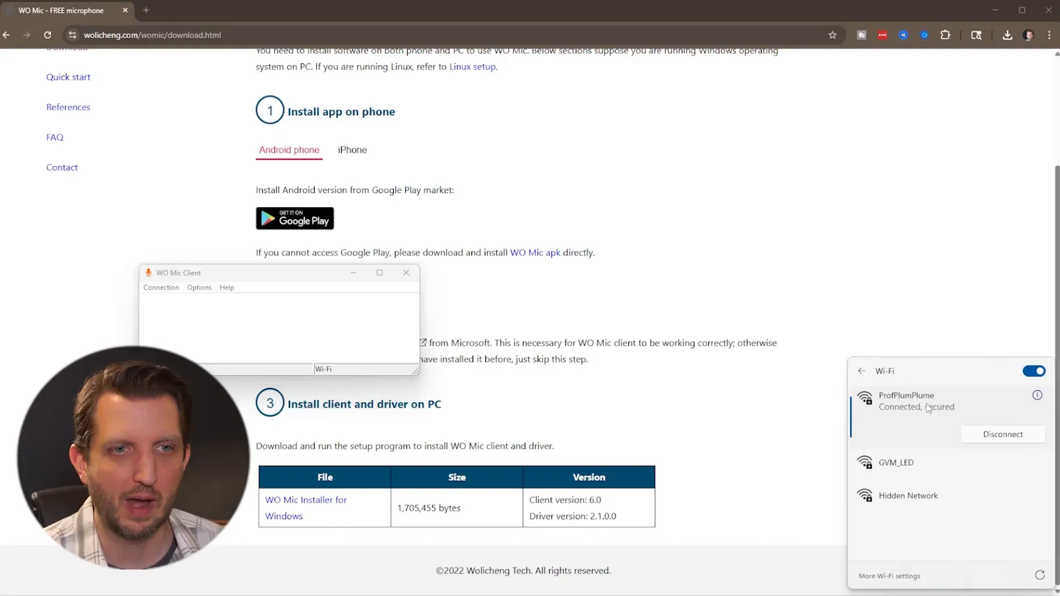Open Chrome three-dot menu
The image size is (1060, 596).
tap(1049, 35)
